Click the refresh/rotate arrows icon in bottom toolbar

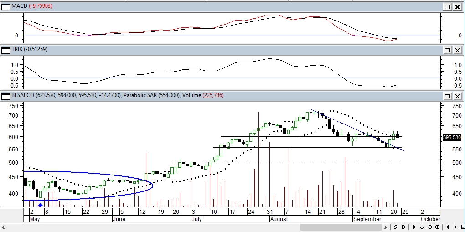pyautogui.click(x=395, y=227)
